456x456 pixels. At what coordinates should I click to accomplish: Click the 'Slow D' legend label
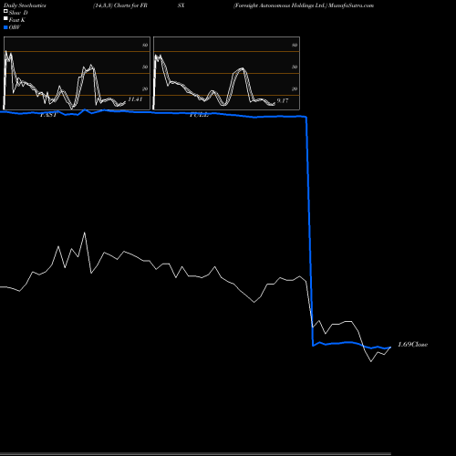click(18, 13)
